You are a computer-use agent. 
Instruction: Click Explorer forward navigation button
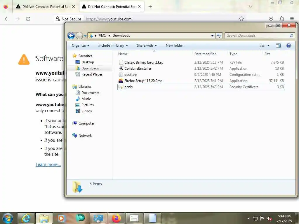coord(79,36)
